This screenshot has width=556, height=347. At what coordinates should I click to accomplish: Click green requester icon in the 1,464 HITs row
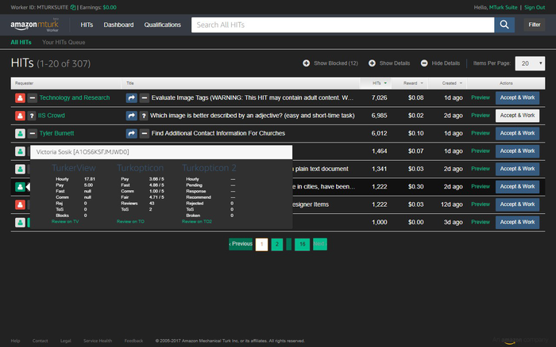pyautogui.click(x=20, y=151)
